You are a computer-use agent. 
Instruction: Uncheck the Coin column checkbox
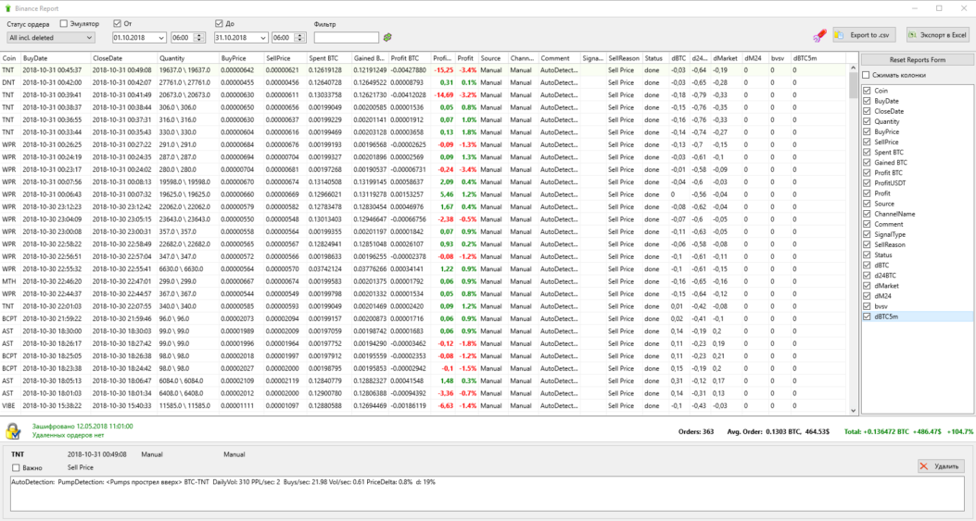[x=867, y=91]
